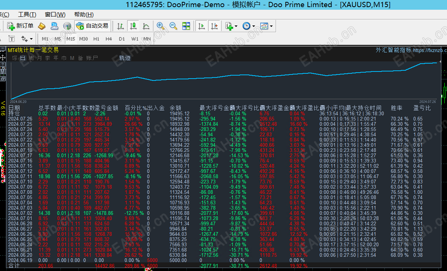This screenshot has height=271, width=447.
Task: Switch statistics to 日 daily tab
Action: pyautogui.click(x=23, y=58)
